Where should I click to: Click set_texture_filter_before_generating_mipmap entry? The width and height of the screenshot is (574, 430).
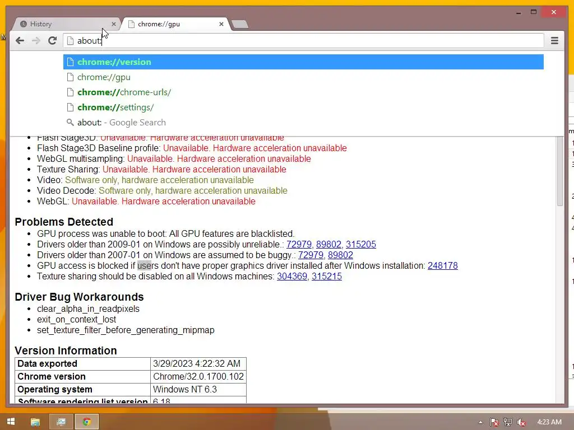point(126,330)
